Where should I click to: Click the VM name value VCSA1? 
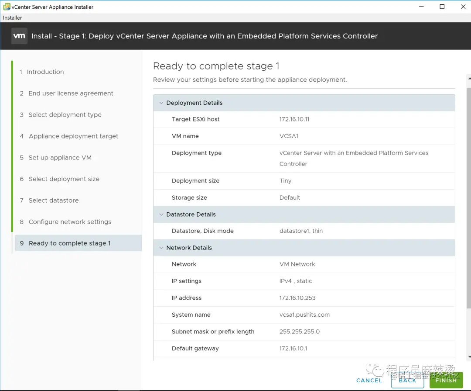coord(289,136)
